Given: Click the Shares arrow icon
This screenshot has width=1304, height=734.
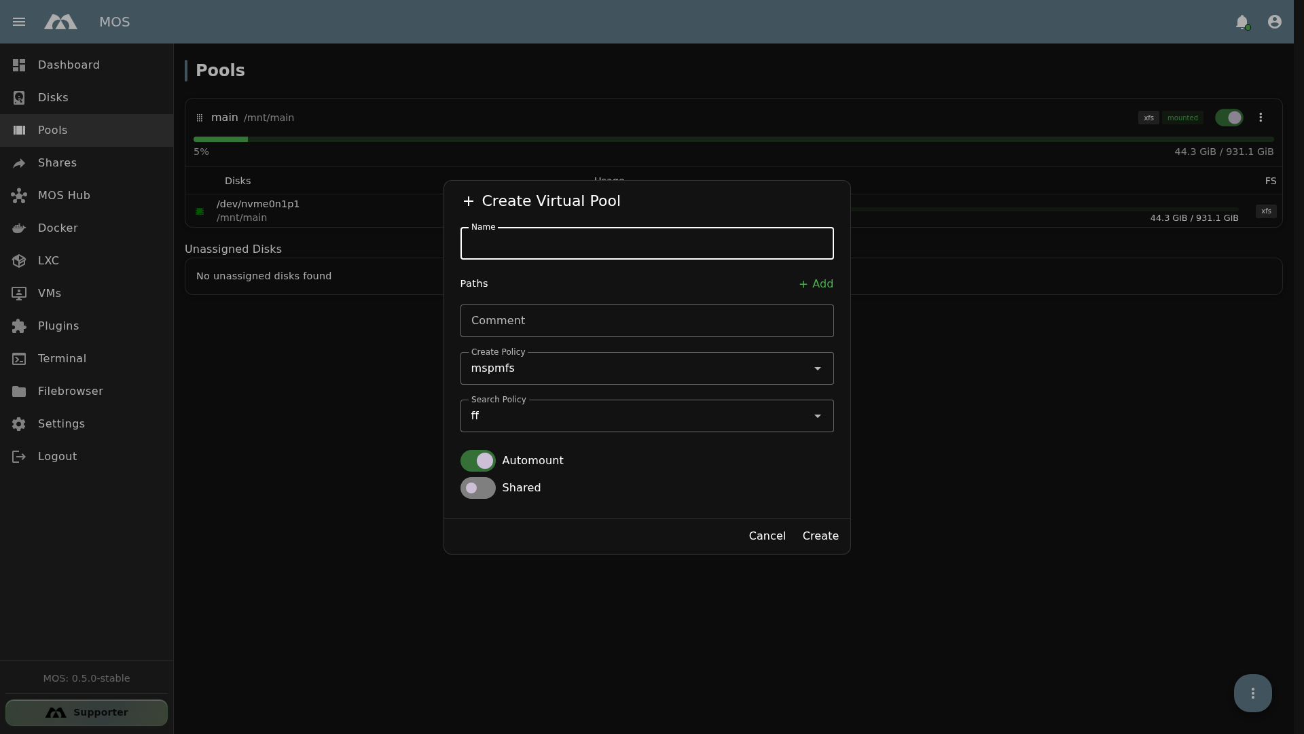Looking at the screenshot, I should pos(19,163).
